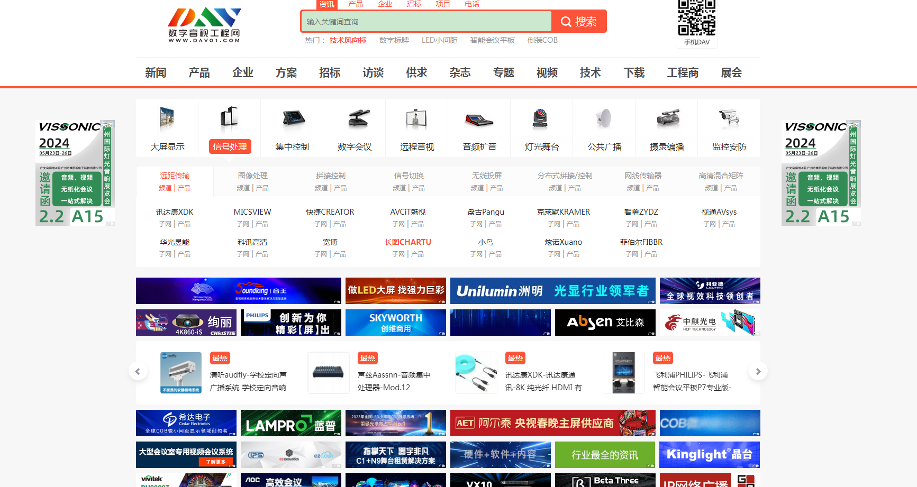
Task: Open brand 长图CHARTU
Action: click(x=408, y=242)
